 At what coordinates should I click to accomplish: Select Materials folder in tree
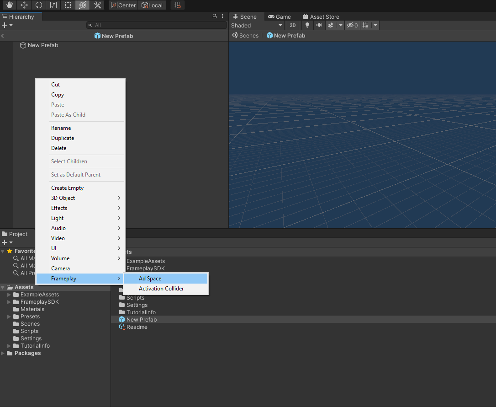point(29,310)
